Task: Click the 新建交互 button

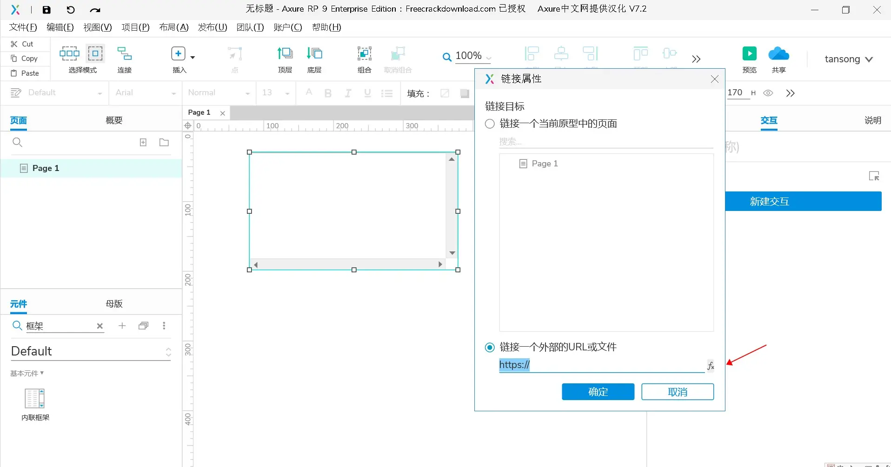Action: point(803,201)
